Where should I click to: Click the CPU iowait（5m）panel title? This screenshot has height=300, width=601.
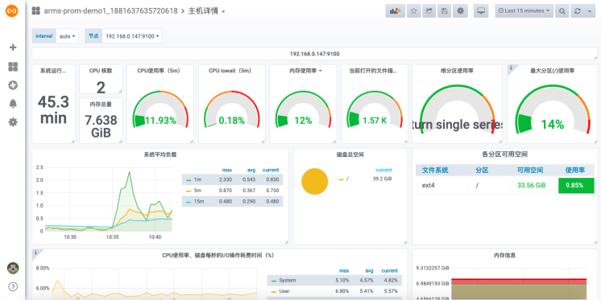point(230,71)
